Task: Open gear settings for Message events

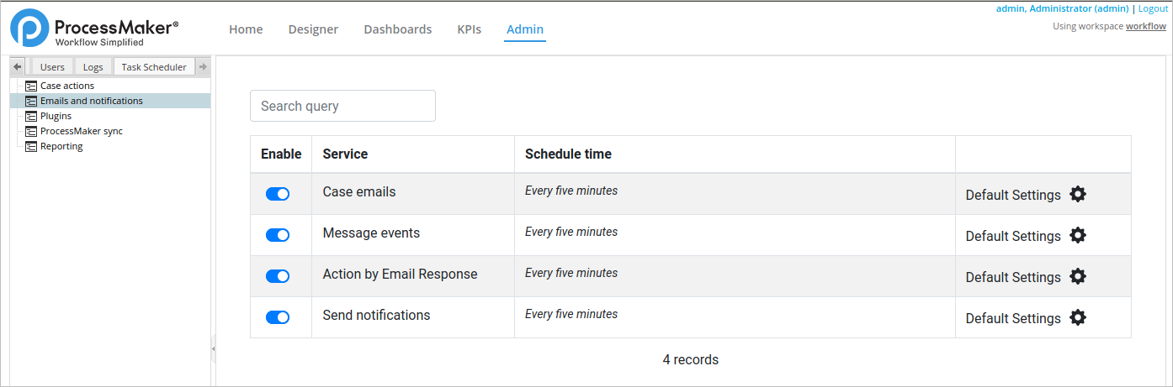Action: coord(1077,235)
